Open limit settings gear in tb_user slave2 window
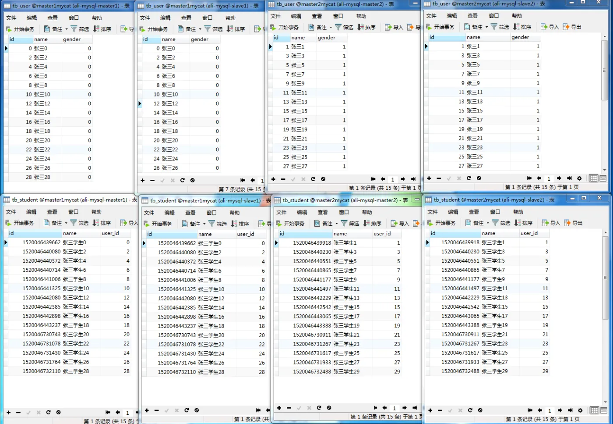 [x=579, y=178]
